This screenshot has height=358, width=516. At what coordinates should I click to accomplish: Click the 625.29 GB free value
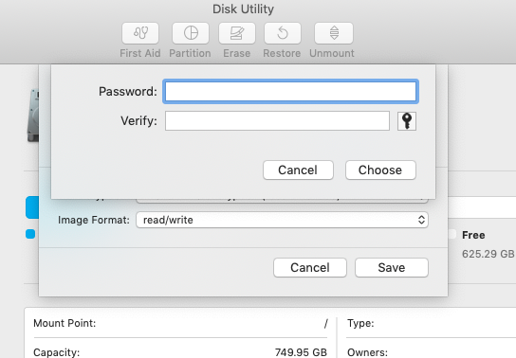(488, 254)
